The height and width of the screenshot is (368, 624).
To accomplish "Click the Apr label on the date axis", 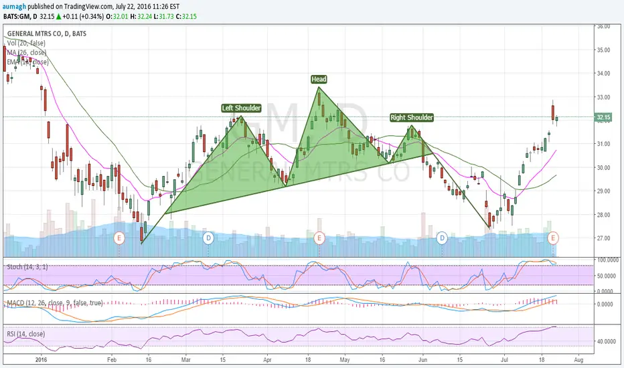I will [x=267, y=360].
